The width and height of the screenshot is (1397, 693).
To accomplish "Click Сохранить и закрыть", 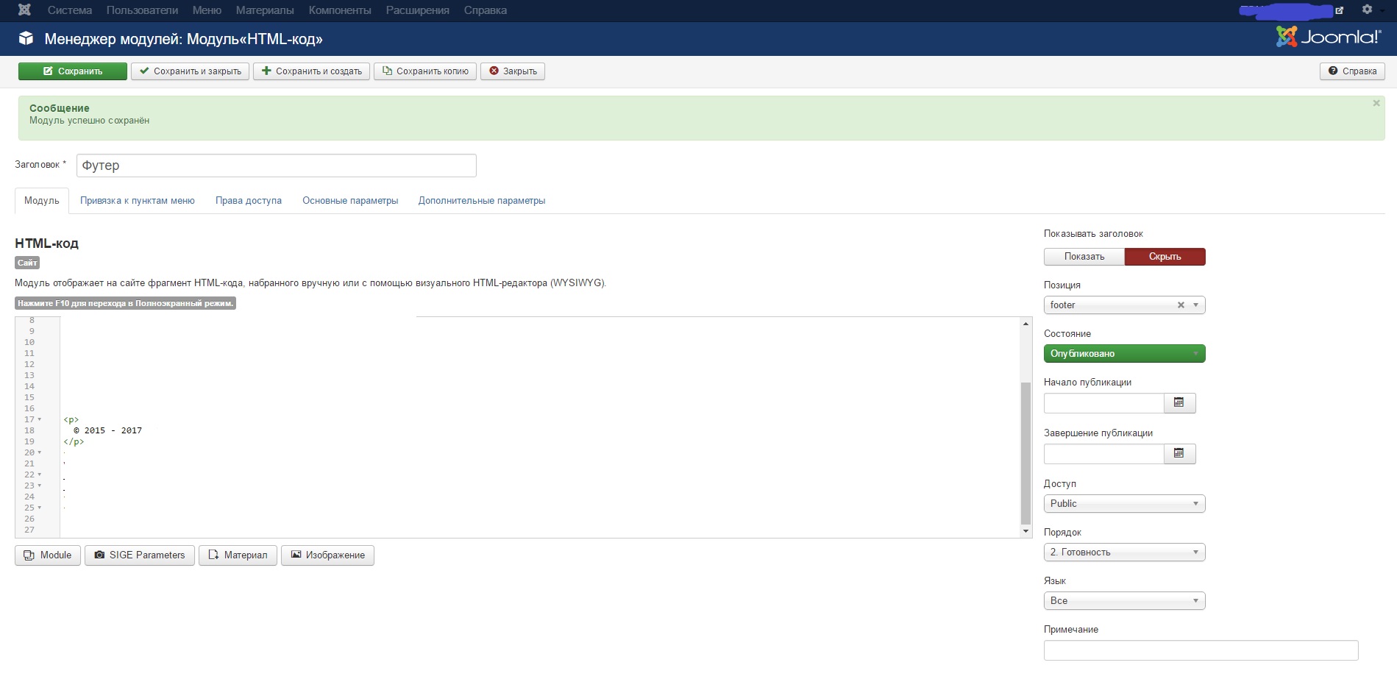I will pyautogui.click(x=191, y=71).
